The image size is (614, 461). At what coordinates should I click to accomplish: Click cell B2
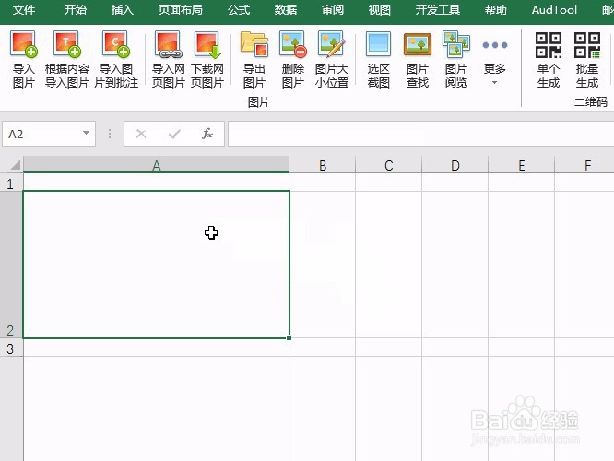[x=323, y=265]
